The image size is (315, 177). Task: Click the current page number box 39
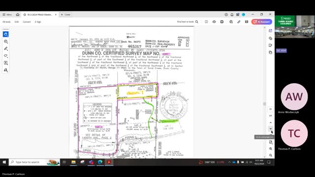pyautogui.click(x=270, y=109)
